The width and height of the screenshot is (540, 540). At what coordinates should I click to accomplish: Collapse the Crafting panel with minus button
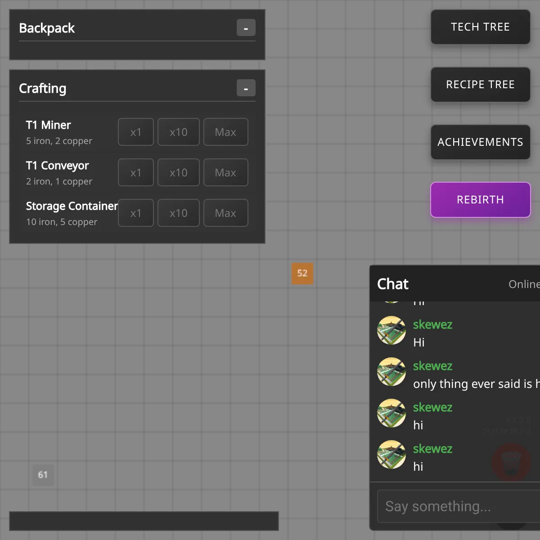(246, 88)
